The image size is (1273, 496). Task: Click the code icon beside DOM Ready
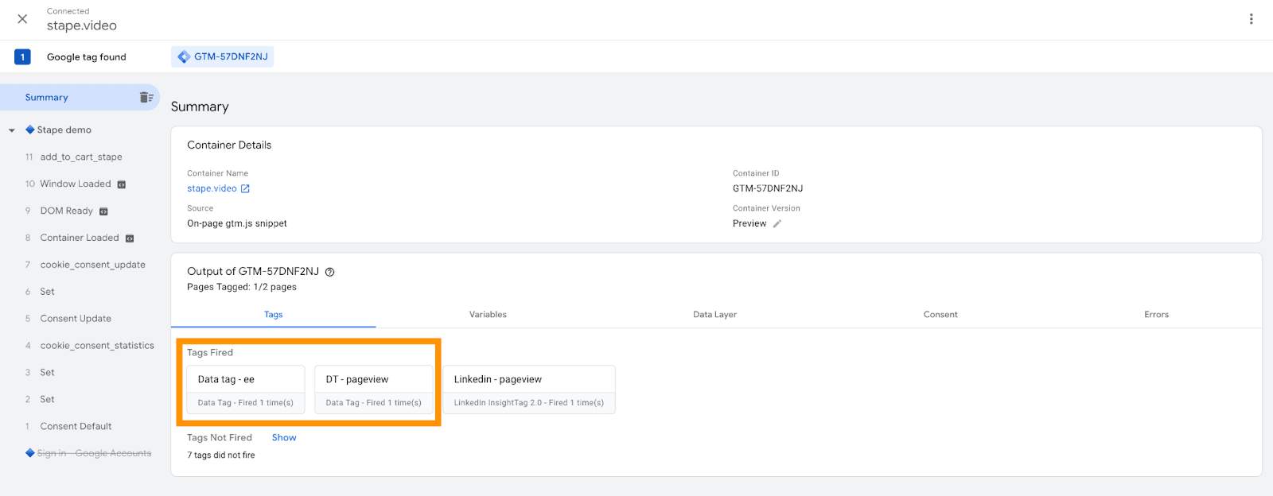tap(103, 211)
